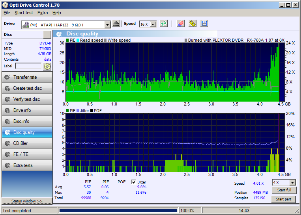The height and width of the screenshot is (215, 301).
Task: Open the Disc info page
Action: tap(27, 121)
